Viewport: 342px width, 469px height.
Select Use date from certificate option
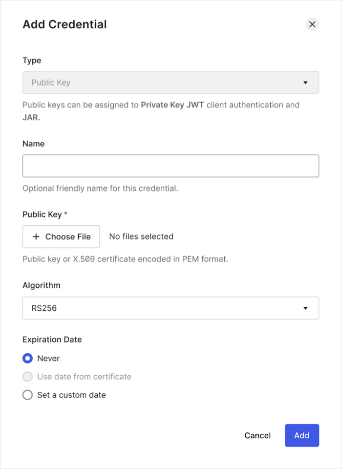click(27, 377)
